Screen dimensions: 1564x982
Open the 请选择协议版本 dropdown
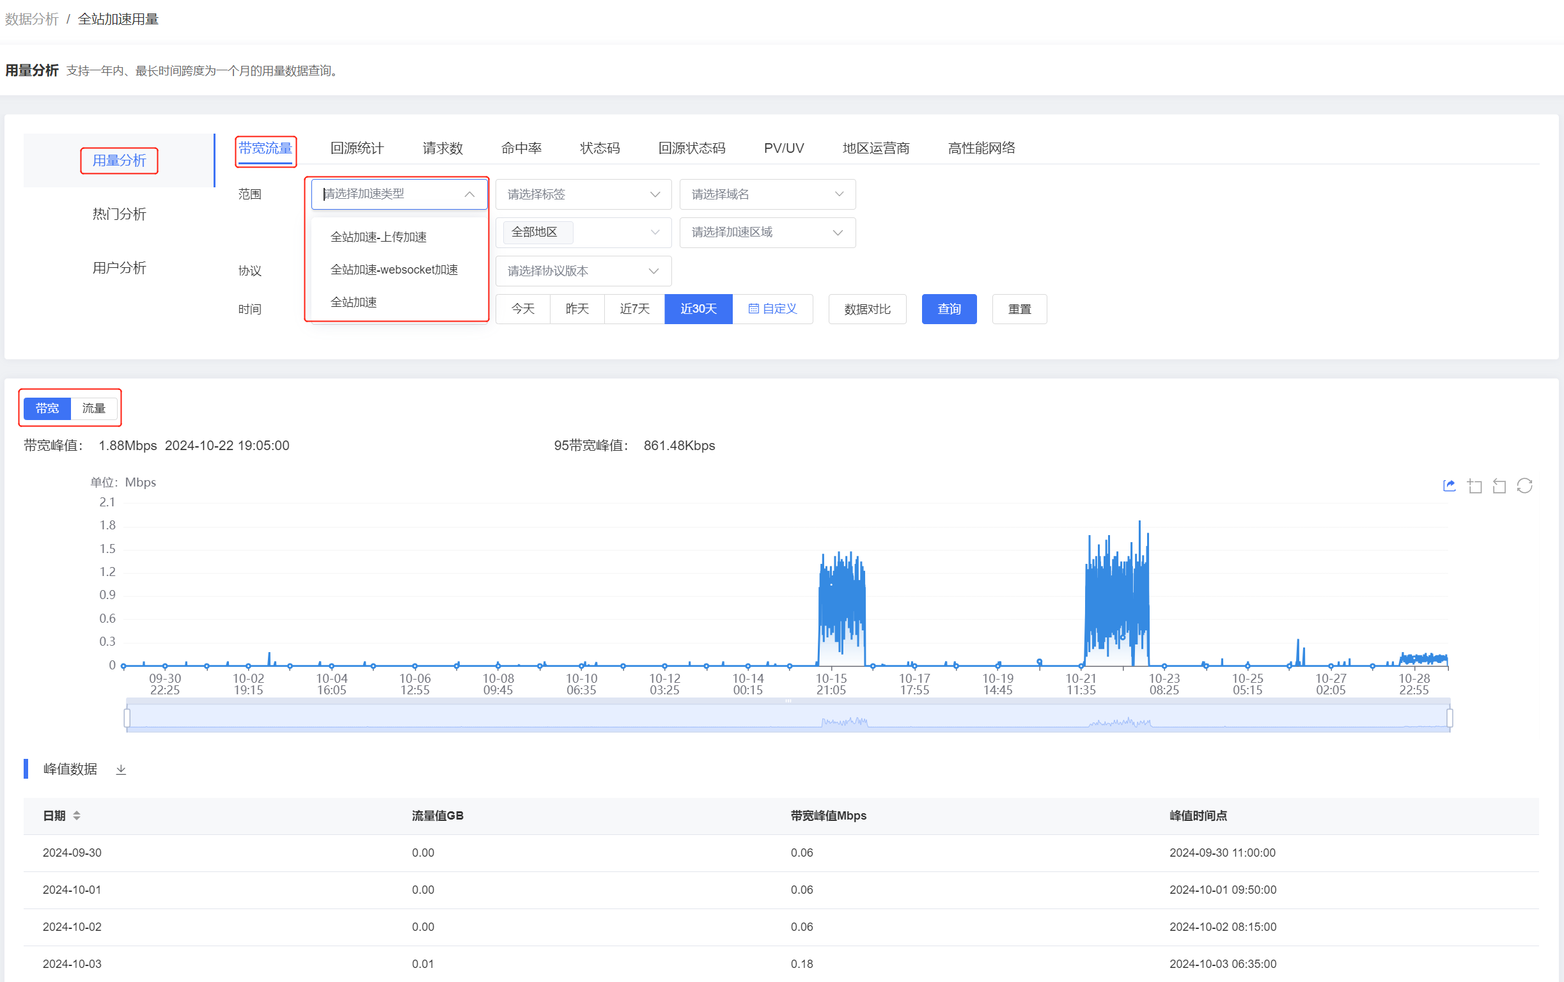[x=583, y=271]
